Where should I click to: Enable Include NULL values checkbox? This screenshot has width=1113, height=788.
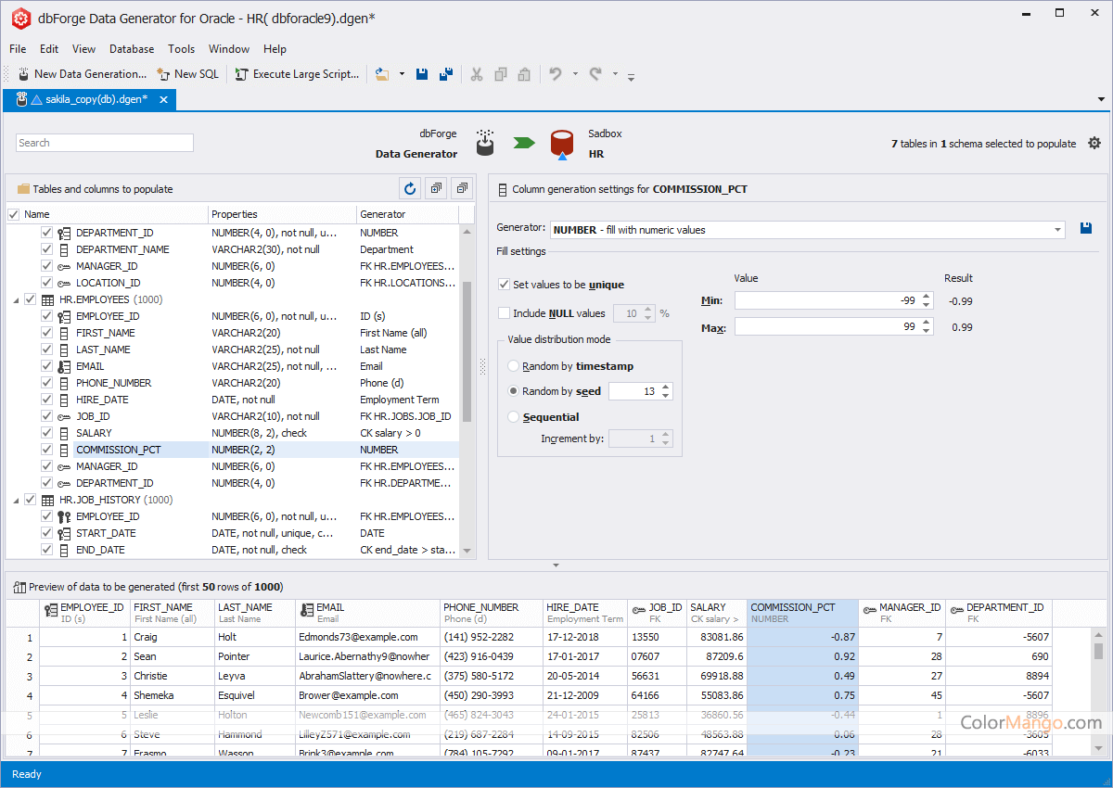pos(505,313)
